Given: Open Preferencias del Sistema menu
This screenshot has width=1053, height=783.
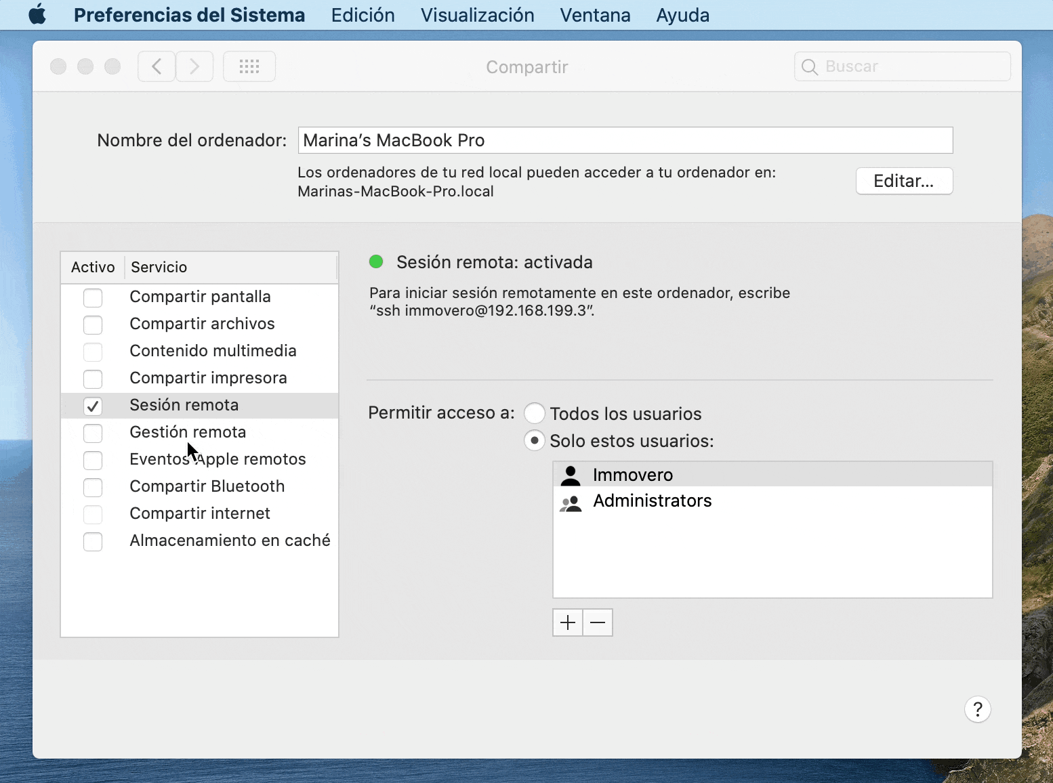Looking at the screenshot, I should click(x=189, y=15).
